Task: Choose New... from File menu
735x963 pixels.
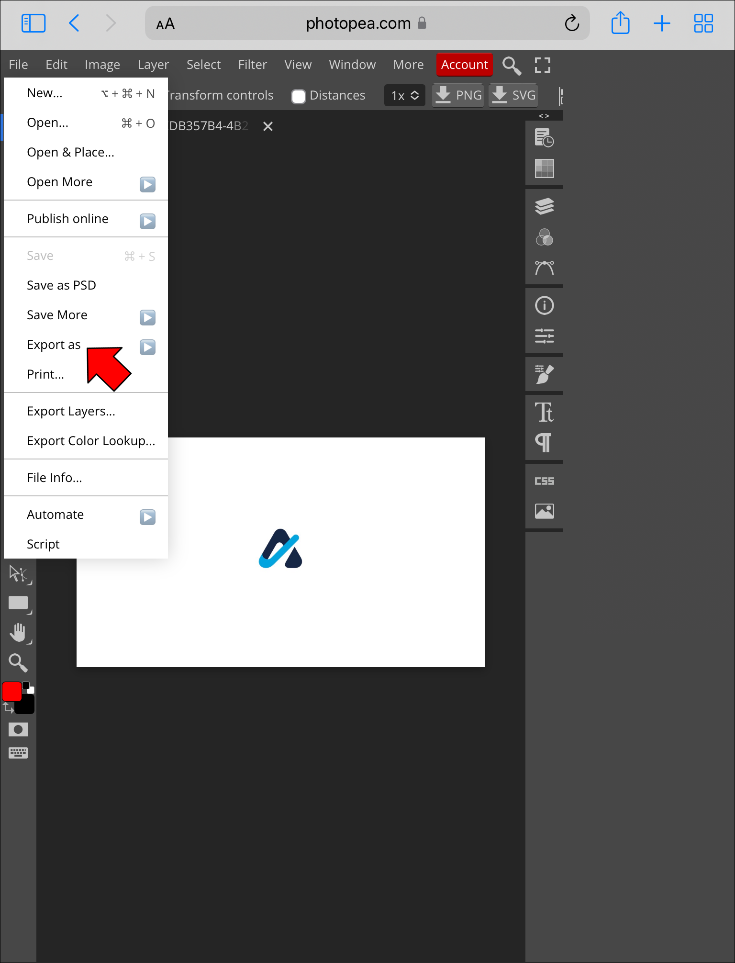Action: [86, 93]
